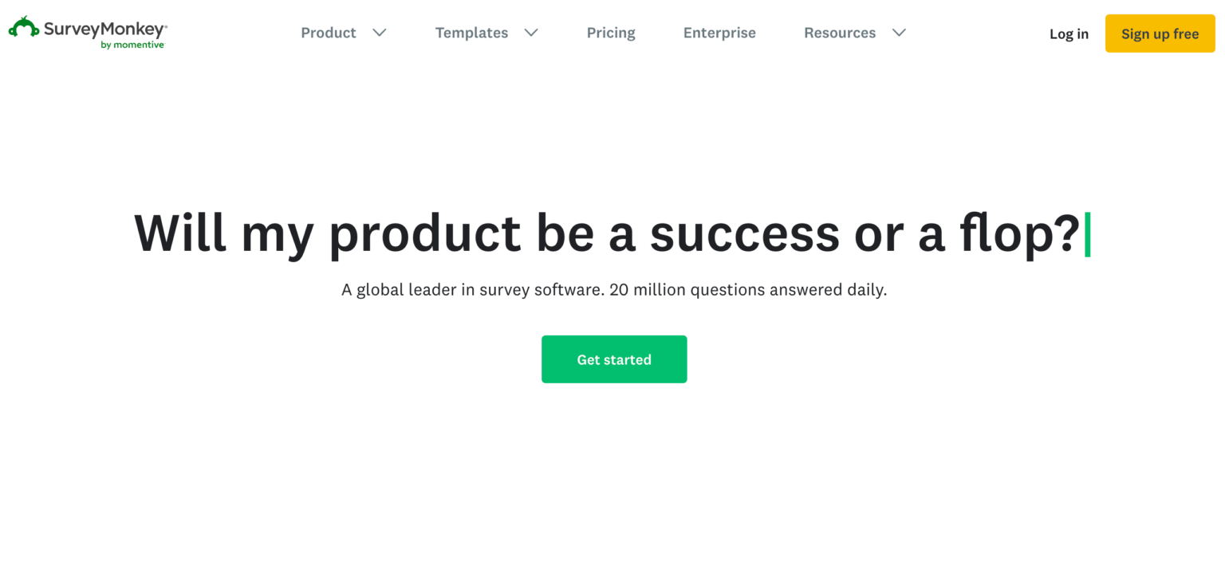
Task: Click Resources in the top navigation
Action: coord(840,33)
